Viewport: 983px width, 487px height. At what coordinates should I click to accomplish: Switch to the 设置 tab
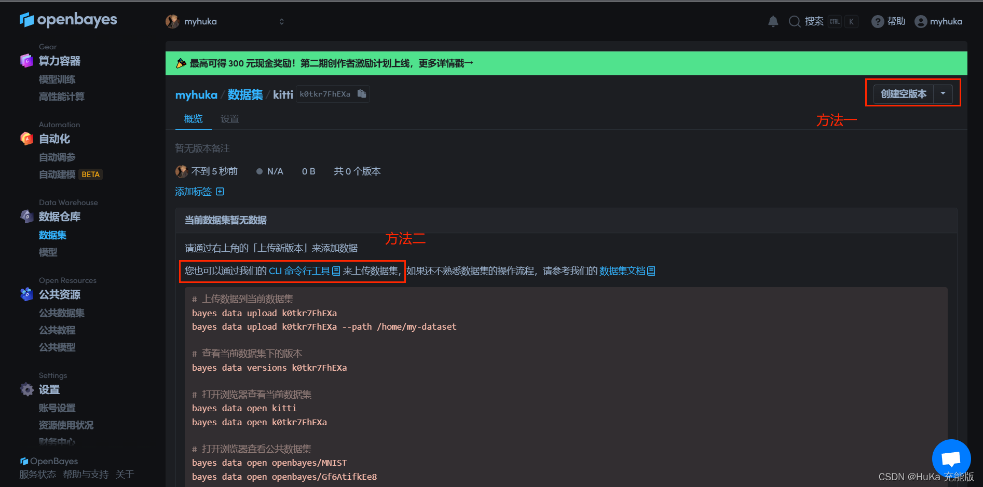tap(230, 118)
